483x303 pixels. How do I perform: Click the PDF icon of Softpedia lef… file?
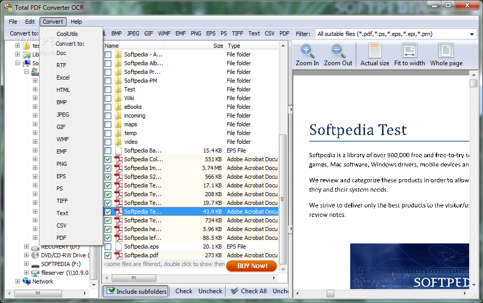pos(118,238)
